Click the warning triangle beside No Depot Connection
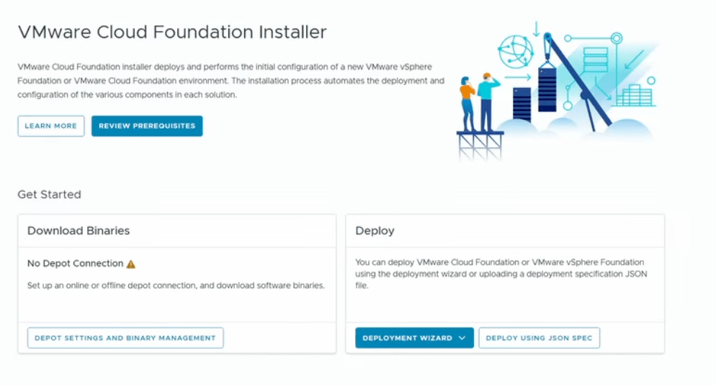Viewport: 716px width, 385px height. click(131, 264)
